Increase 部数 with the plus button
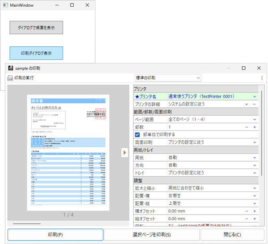Image resolution: width=268 pixels, height=244 pixels. click(x=255, y=127)
